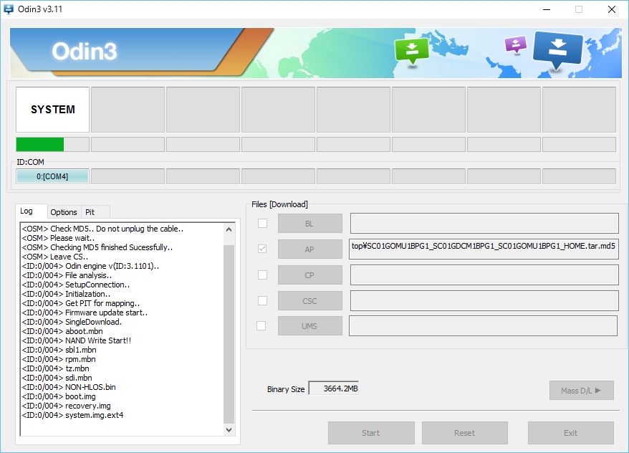Click log line 'aboot.mbn'

[x=62, y=331]
